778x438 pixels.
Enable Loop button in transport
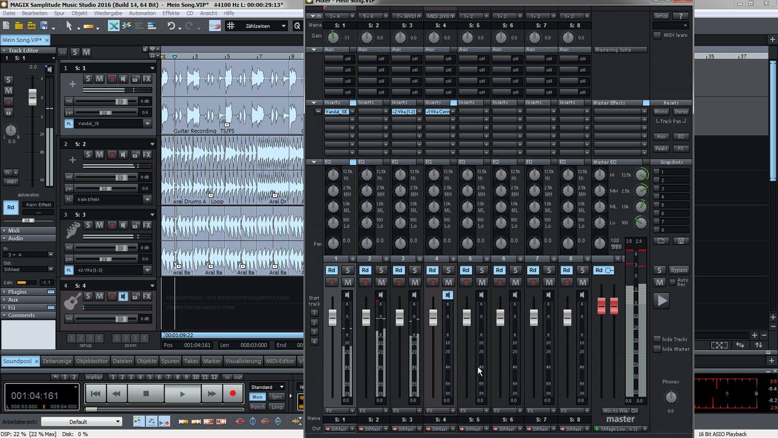point(277,407)
